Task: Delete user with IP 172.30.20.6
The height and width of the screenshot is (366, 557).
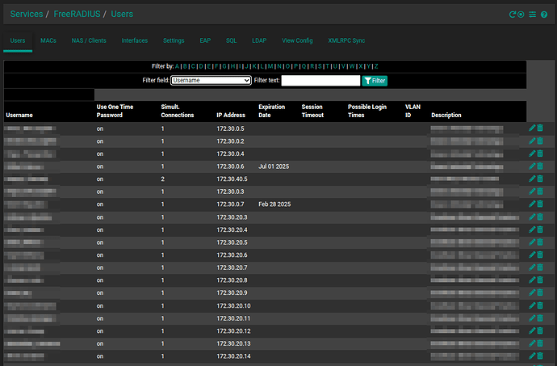Action: coord(540,255)
